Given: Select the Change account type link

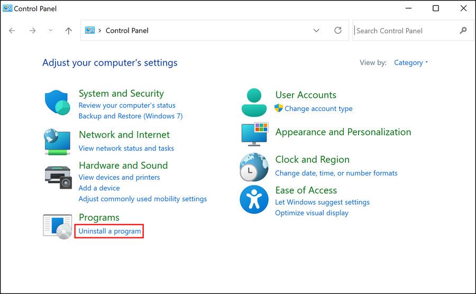Looking at the screenshot, I should point(318,108).
